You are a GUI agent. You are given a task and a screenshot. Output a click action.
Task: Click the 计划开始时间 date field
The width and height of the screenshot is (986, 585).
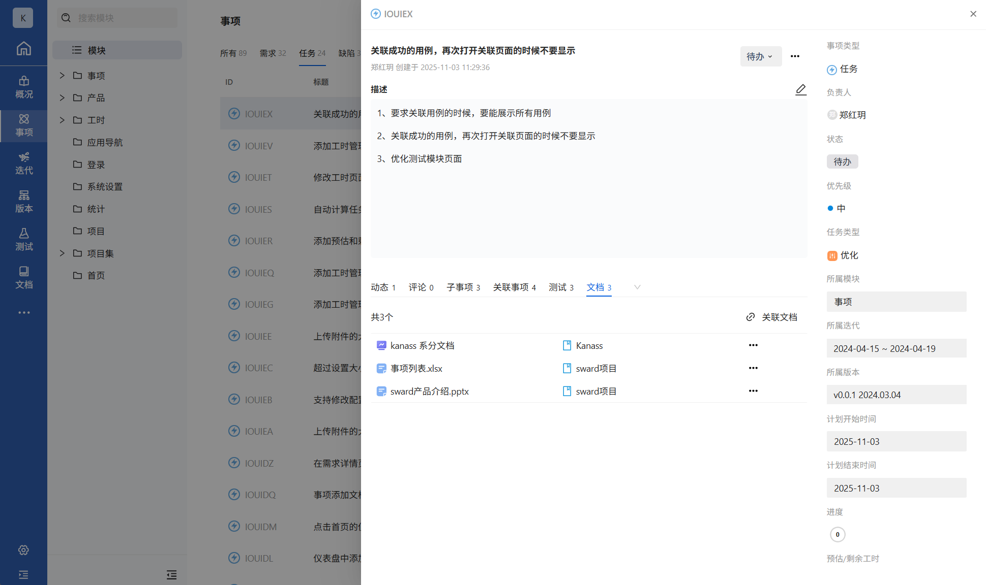pos(896,441)
